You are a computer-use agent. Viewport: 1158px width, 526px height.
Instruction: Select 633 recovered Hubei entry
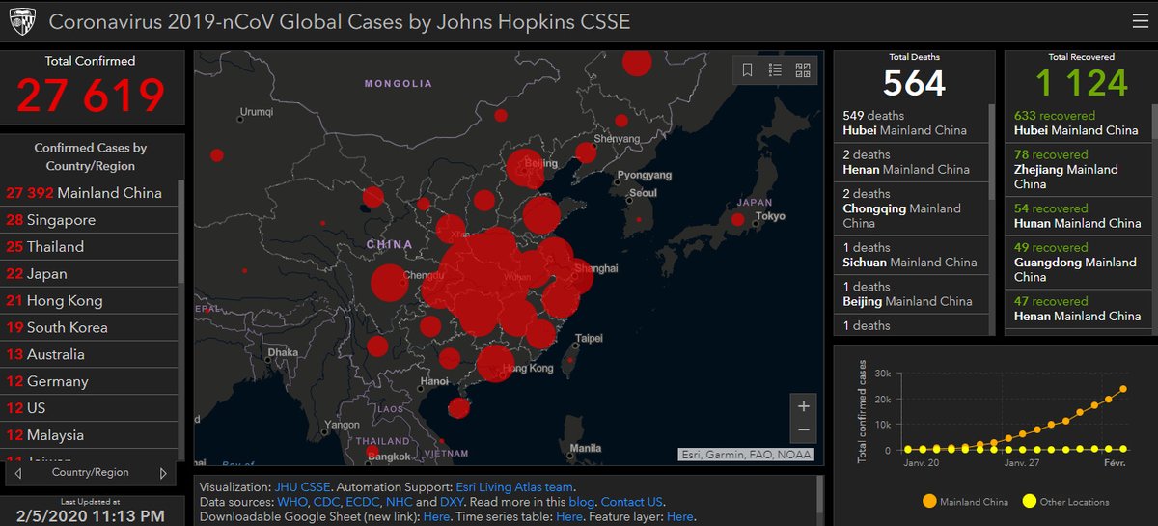[1077, 123]
